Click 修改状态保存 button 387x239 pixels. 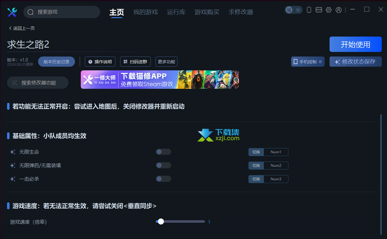pos(356,61)
